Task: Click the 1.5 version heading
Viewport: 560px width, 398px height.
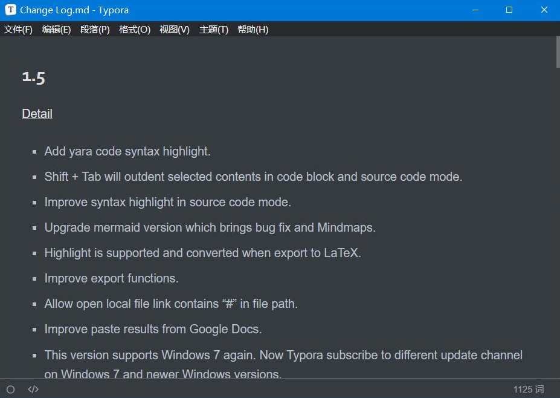Action: [x=33, y=77]
